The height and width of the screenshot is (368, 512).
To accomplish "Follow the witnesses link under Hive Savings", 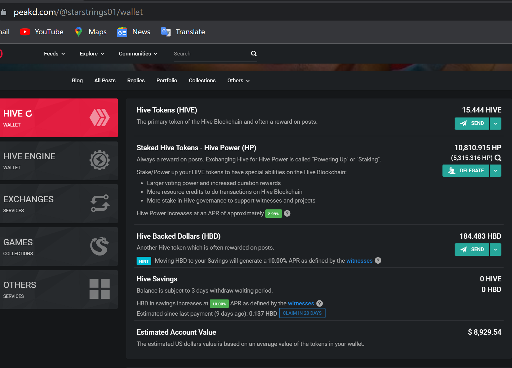I will [301, 303].
